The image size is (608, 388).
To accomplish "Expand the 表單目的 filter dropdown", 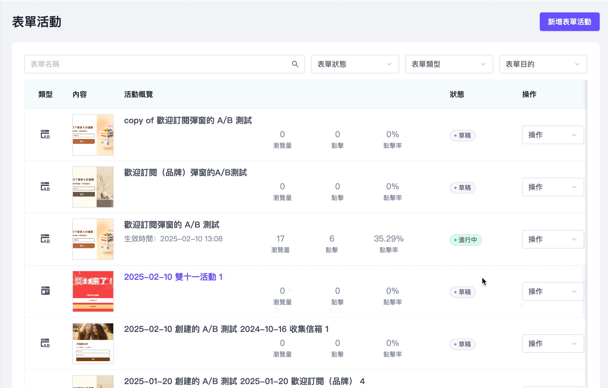I will (x=543, y=64).
